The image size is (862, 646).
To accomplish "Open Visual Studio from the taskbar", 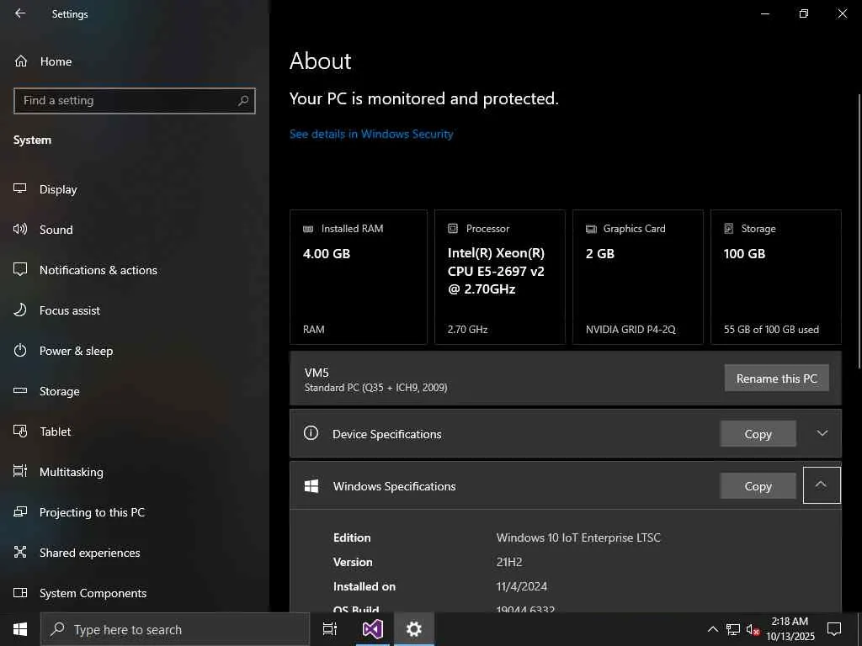I will [x=373, y=629].
